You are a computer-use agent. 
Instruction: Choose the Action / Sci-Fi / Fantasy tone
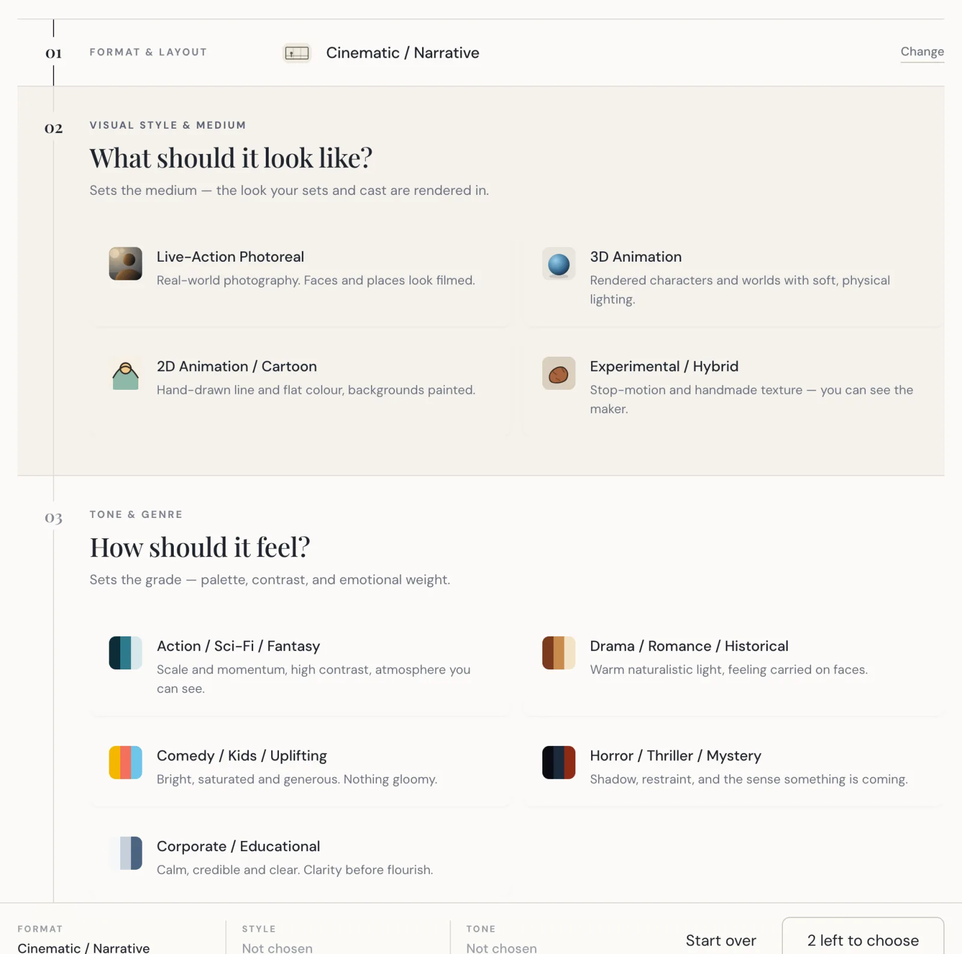300,668
